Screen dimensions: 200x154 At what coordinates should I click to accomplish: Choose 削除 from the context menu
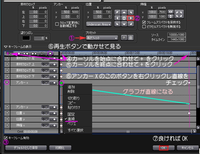coord(71,91)
